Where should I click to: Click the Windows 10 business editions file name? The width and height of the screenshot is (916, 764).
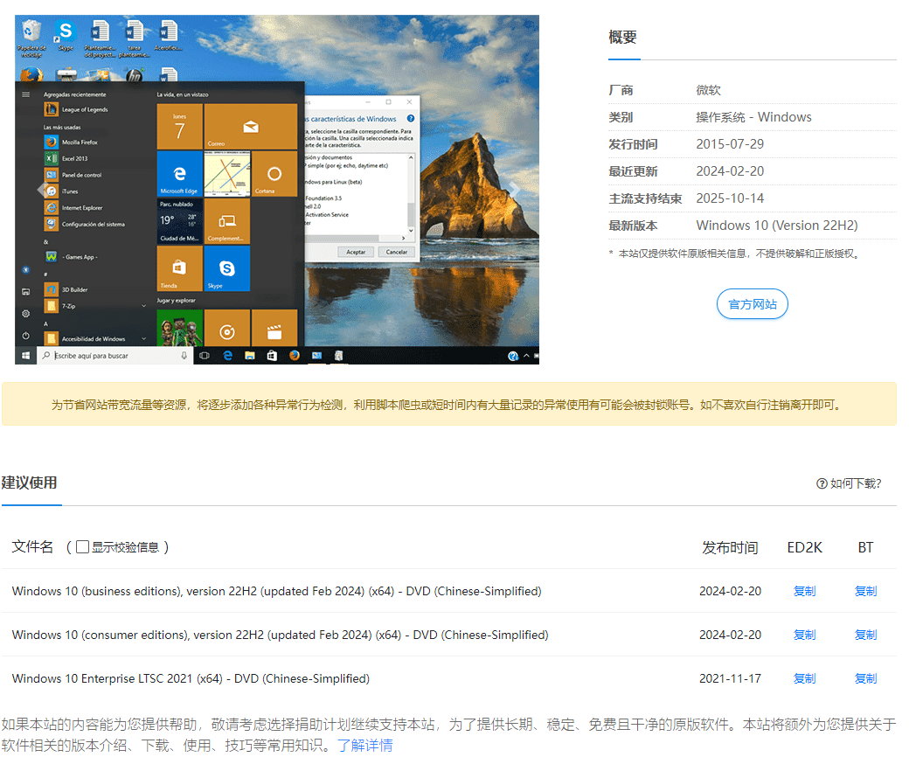(x=276, y=591)
